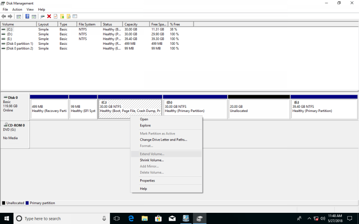Toggle the Show/Hide Action Pane icon
Screen dimensions: 359x224
[34, 16]
